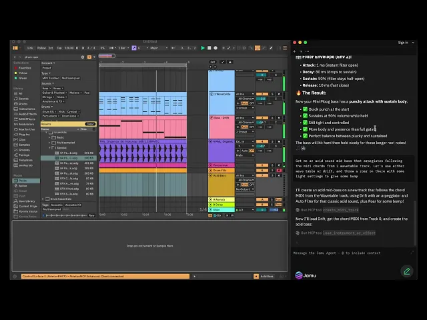The image size is (427, 320).
Task: Open User Library under Places
Action: click(x=27, y=201)
